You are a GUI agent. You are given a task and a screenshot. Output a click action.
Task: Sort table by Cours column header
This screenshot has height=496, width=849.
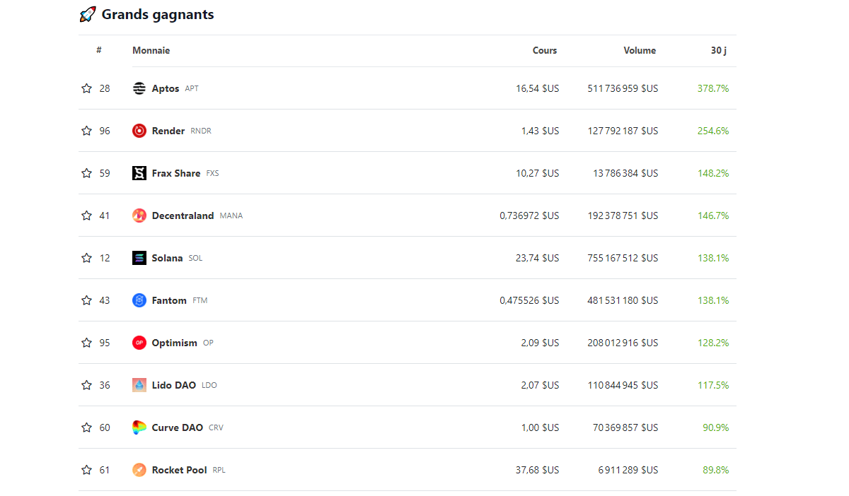[545, 51]
